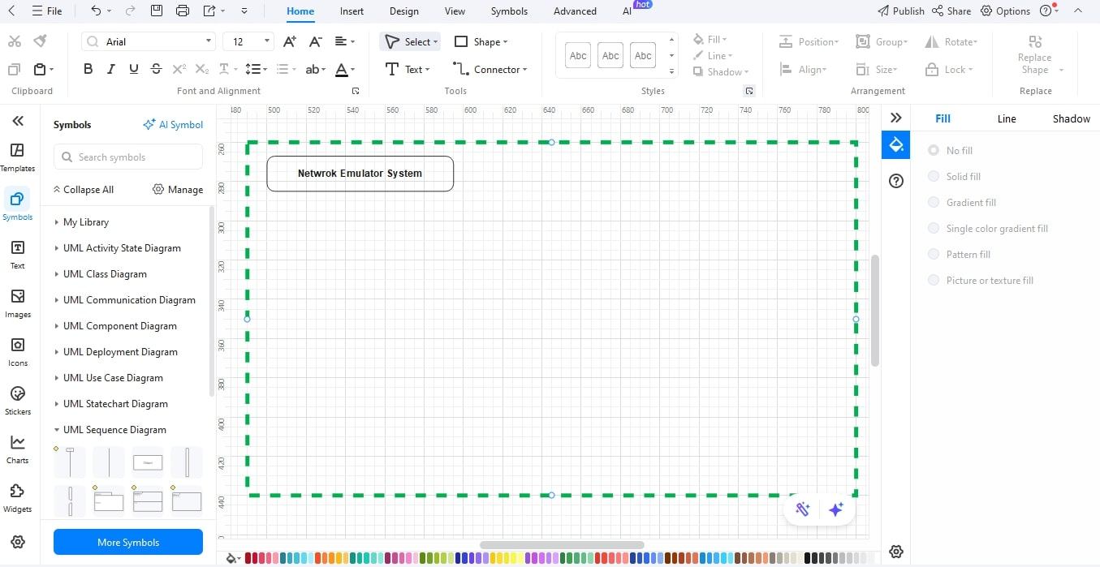This screenshot has height=567, width=1100.
Task: Select Picture or texture fill option
Action: (981, 280)
